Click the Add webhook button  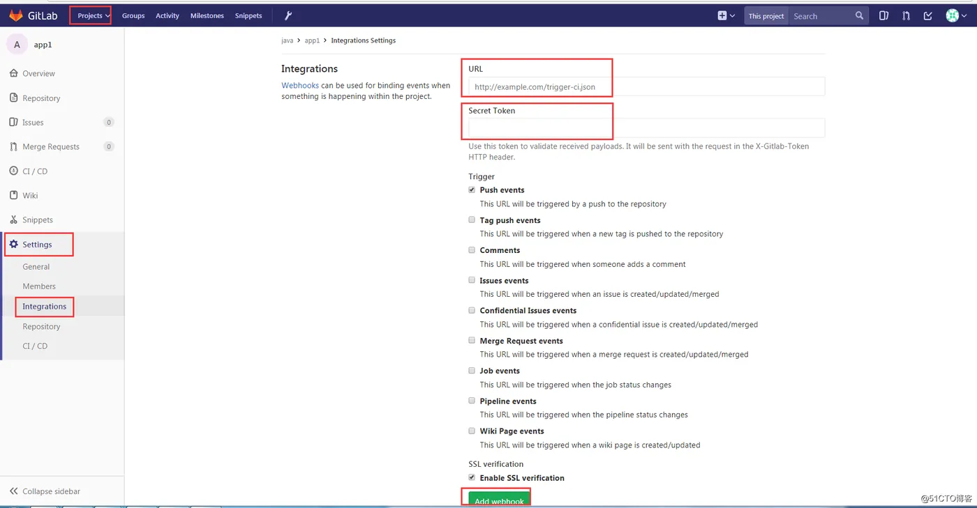click(x=499, y=499)
